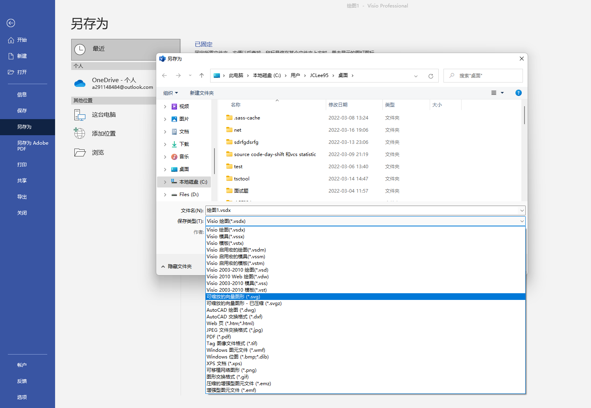
Task: Open the view options dropdown arrow
Action: coord(502,93)
